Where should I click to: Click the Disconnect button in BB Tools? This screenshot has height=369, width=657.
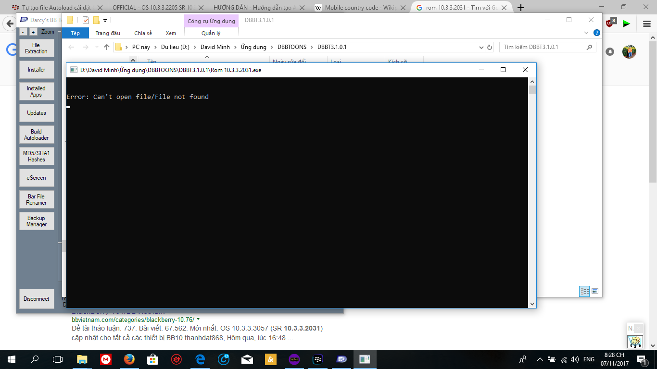37,299
